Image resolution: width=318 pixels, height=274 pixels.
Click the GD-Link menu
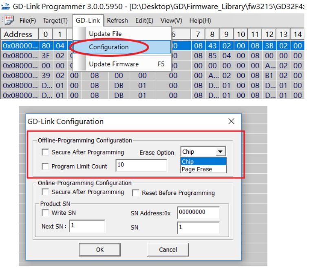[88, 20]
